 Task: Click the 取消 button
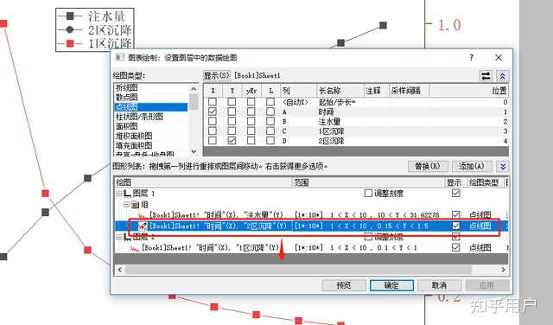[x=440, y=285]
